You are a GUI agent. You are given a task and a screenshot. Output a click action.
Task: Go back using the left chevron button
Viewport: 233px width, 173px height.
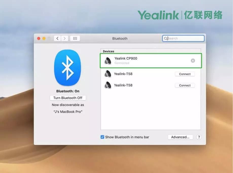tap(57, 39)
